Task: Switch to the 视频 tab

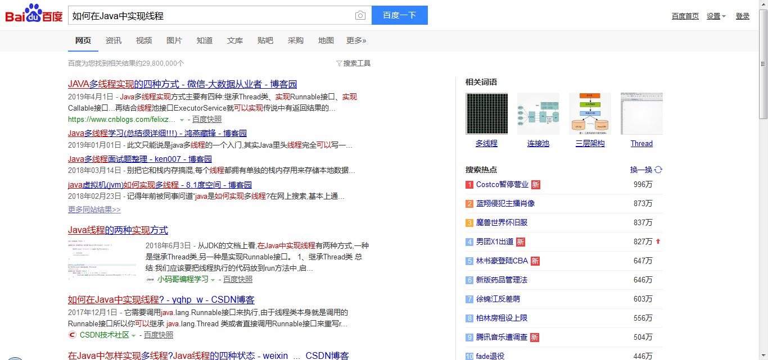Action: click(144, 40)
